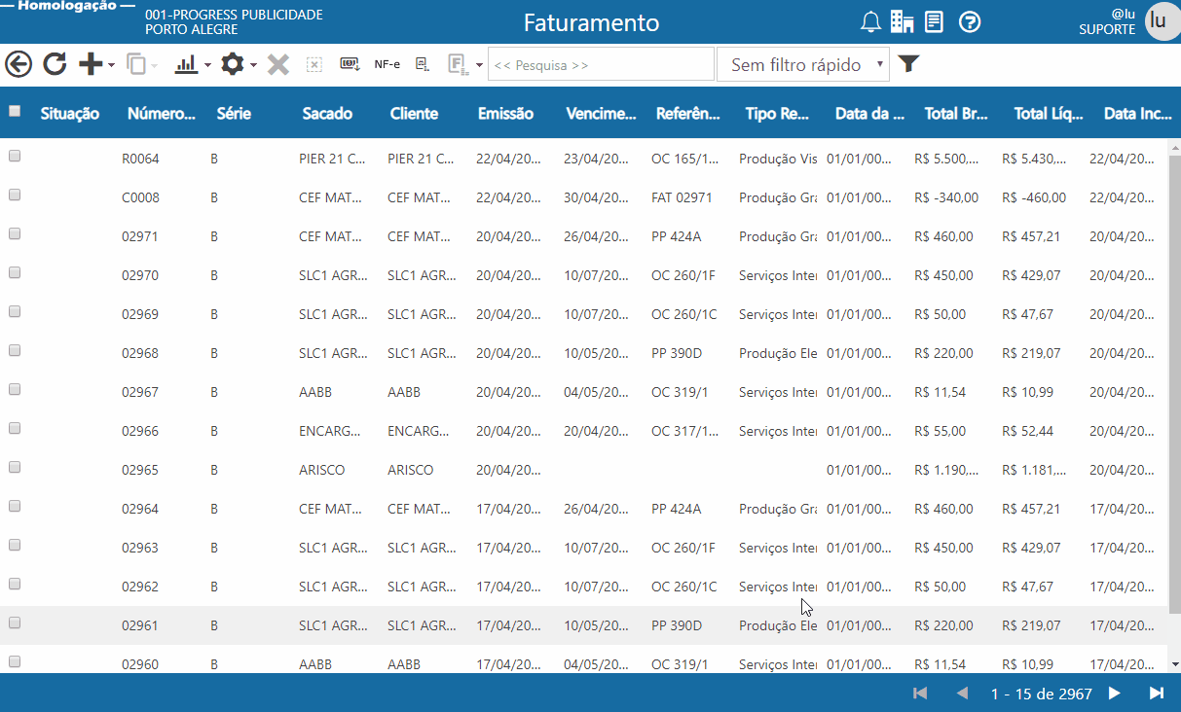
Task: Toggle the select-all checkbox in header
Action: click(15, 111)
